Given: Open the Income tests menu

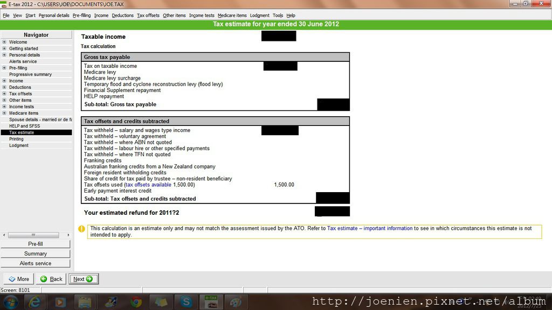Looking at the screenshot, I should [202, 16].
